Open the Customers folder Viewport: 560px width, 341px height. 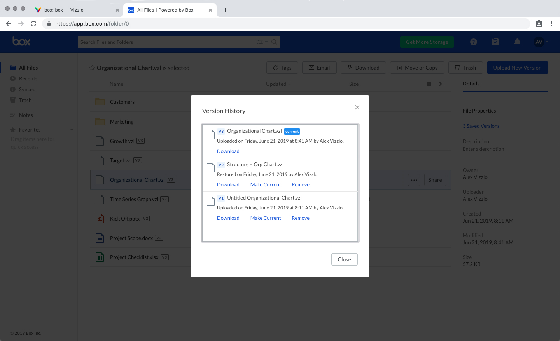pyautogui.click(x=122, y=102)
